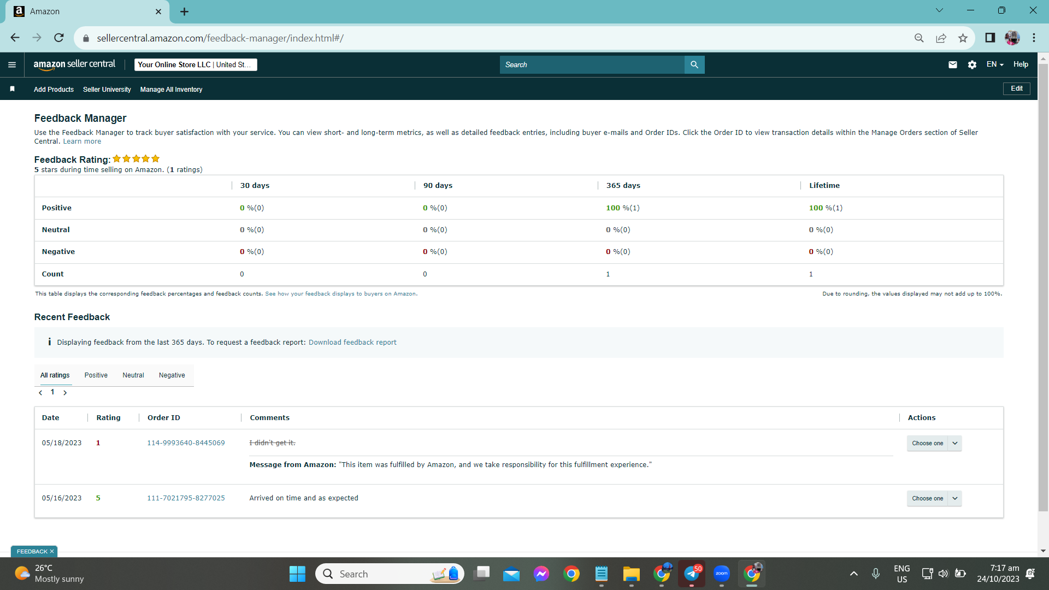Click the Windows taskbar Search box

pos(390,574)
